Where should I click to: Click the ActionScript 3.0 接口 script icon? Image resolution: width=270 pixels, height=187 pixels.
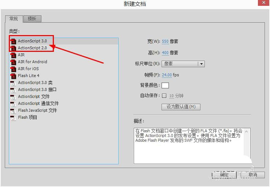point(13,90)
